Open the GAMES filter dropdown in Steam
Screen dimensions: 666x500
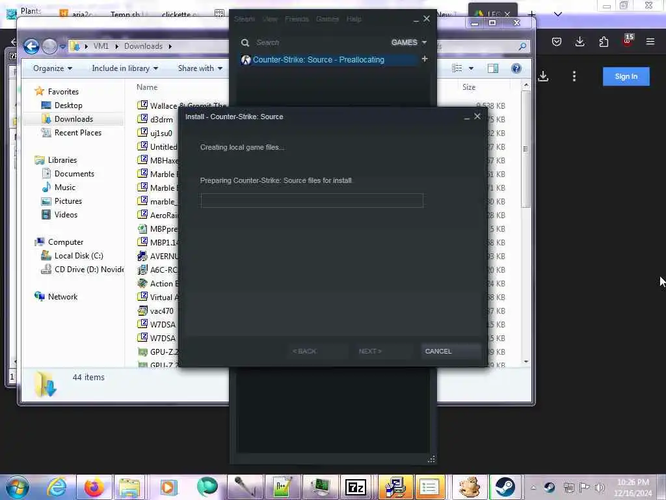pyautogui.click(x=408, y=42)
